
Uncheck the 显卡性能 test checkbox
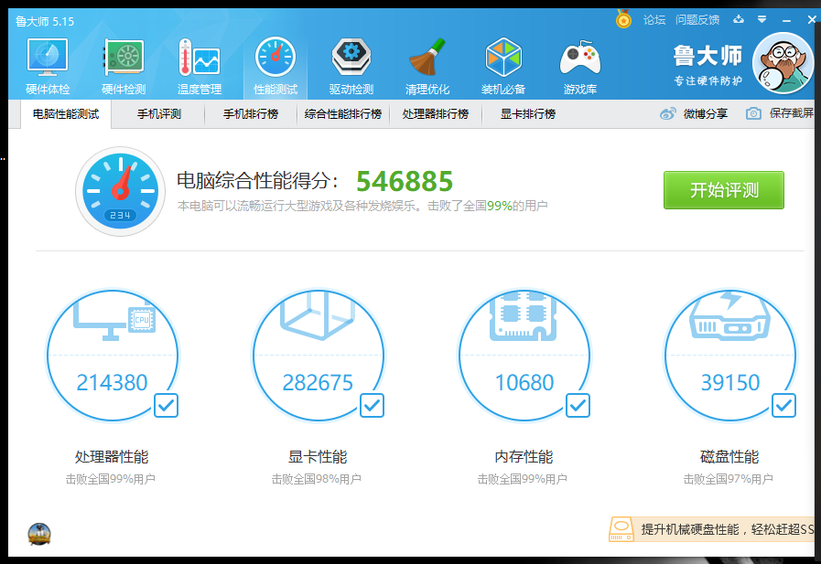click(x=372, y=405)
